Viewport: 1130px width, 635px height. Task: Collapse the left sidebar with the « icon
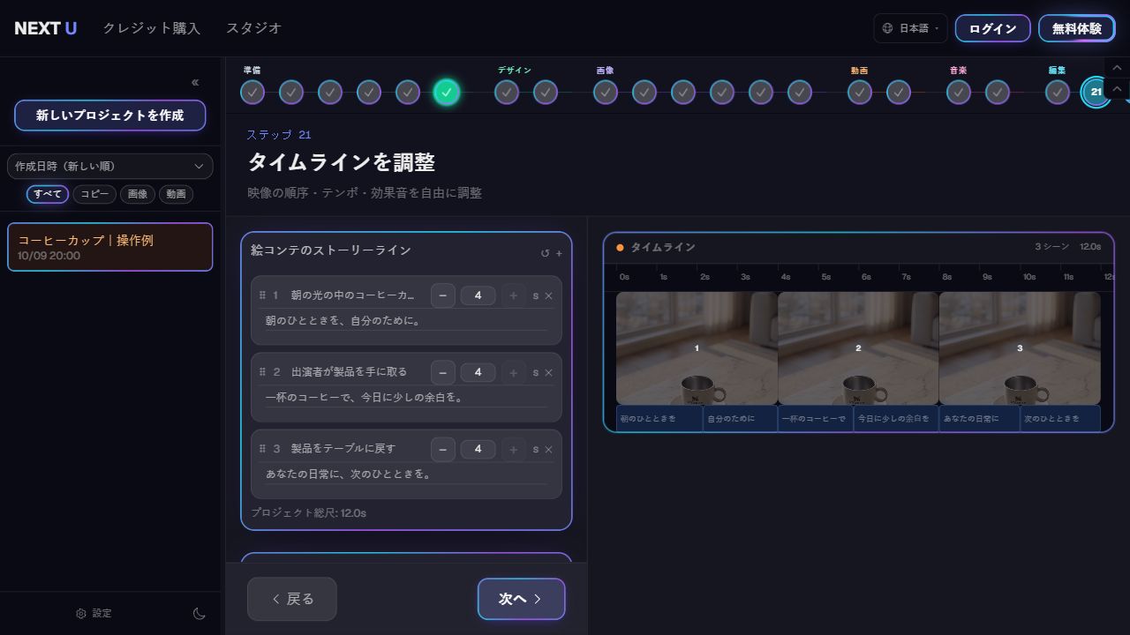[x=195, y=82]
